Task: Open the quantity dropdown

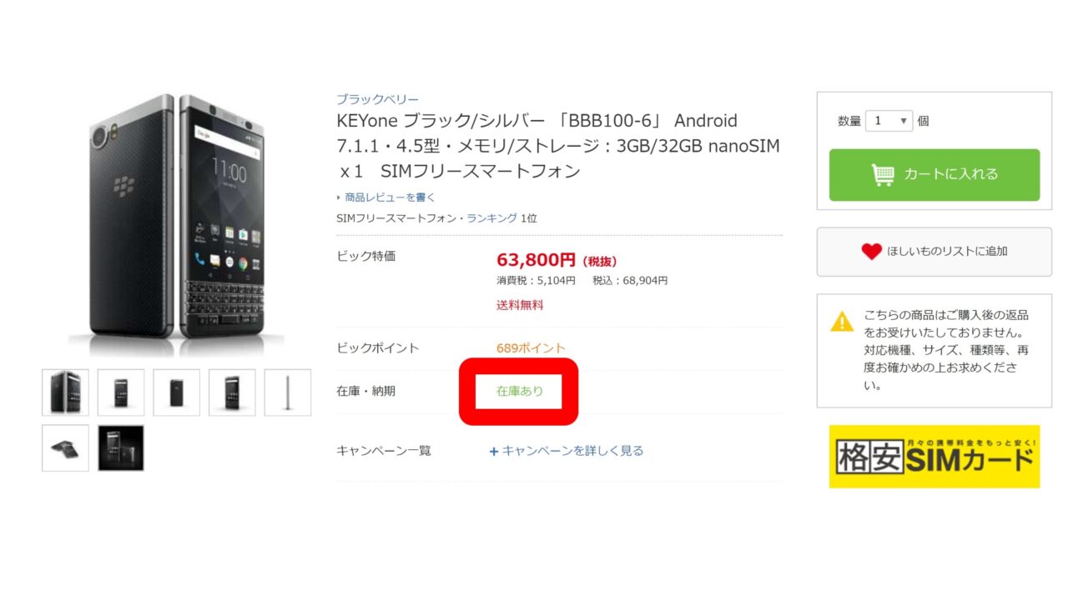Action: click(x=889, y=121)
